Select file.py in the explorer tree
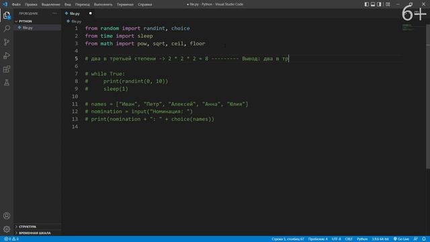The height and width of the screenshot is (242, 430). tap(38, 28)
